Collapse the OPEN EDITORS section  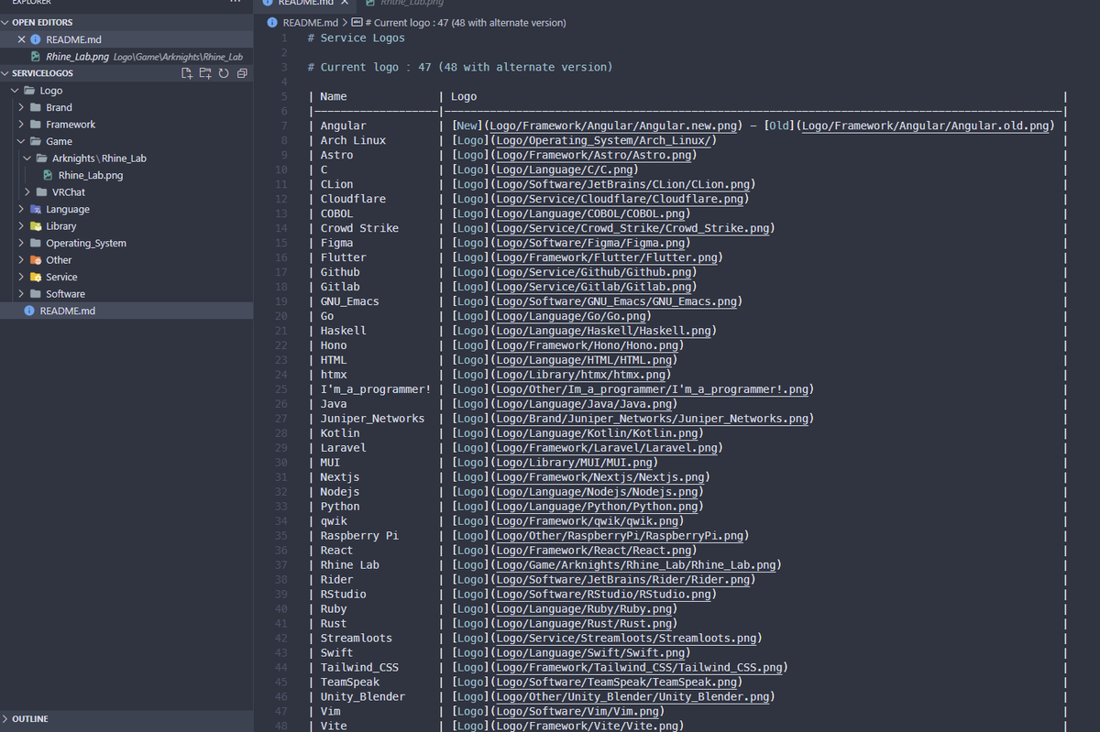(5, 22)
